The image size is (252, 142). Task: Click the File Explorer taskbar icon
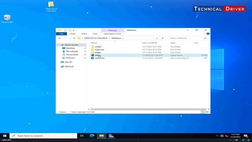[x=102, y=136]
